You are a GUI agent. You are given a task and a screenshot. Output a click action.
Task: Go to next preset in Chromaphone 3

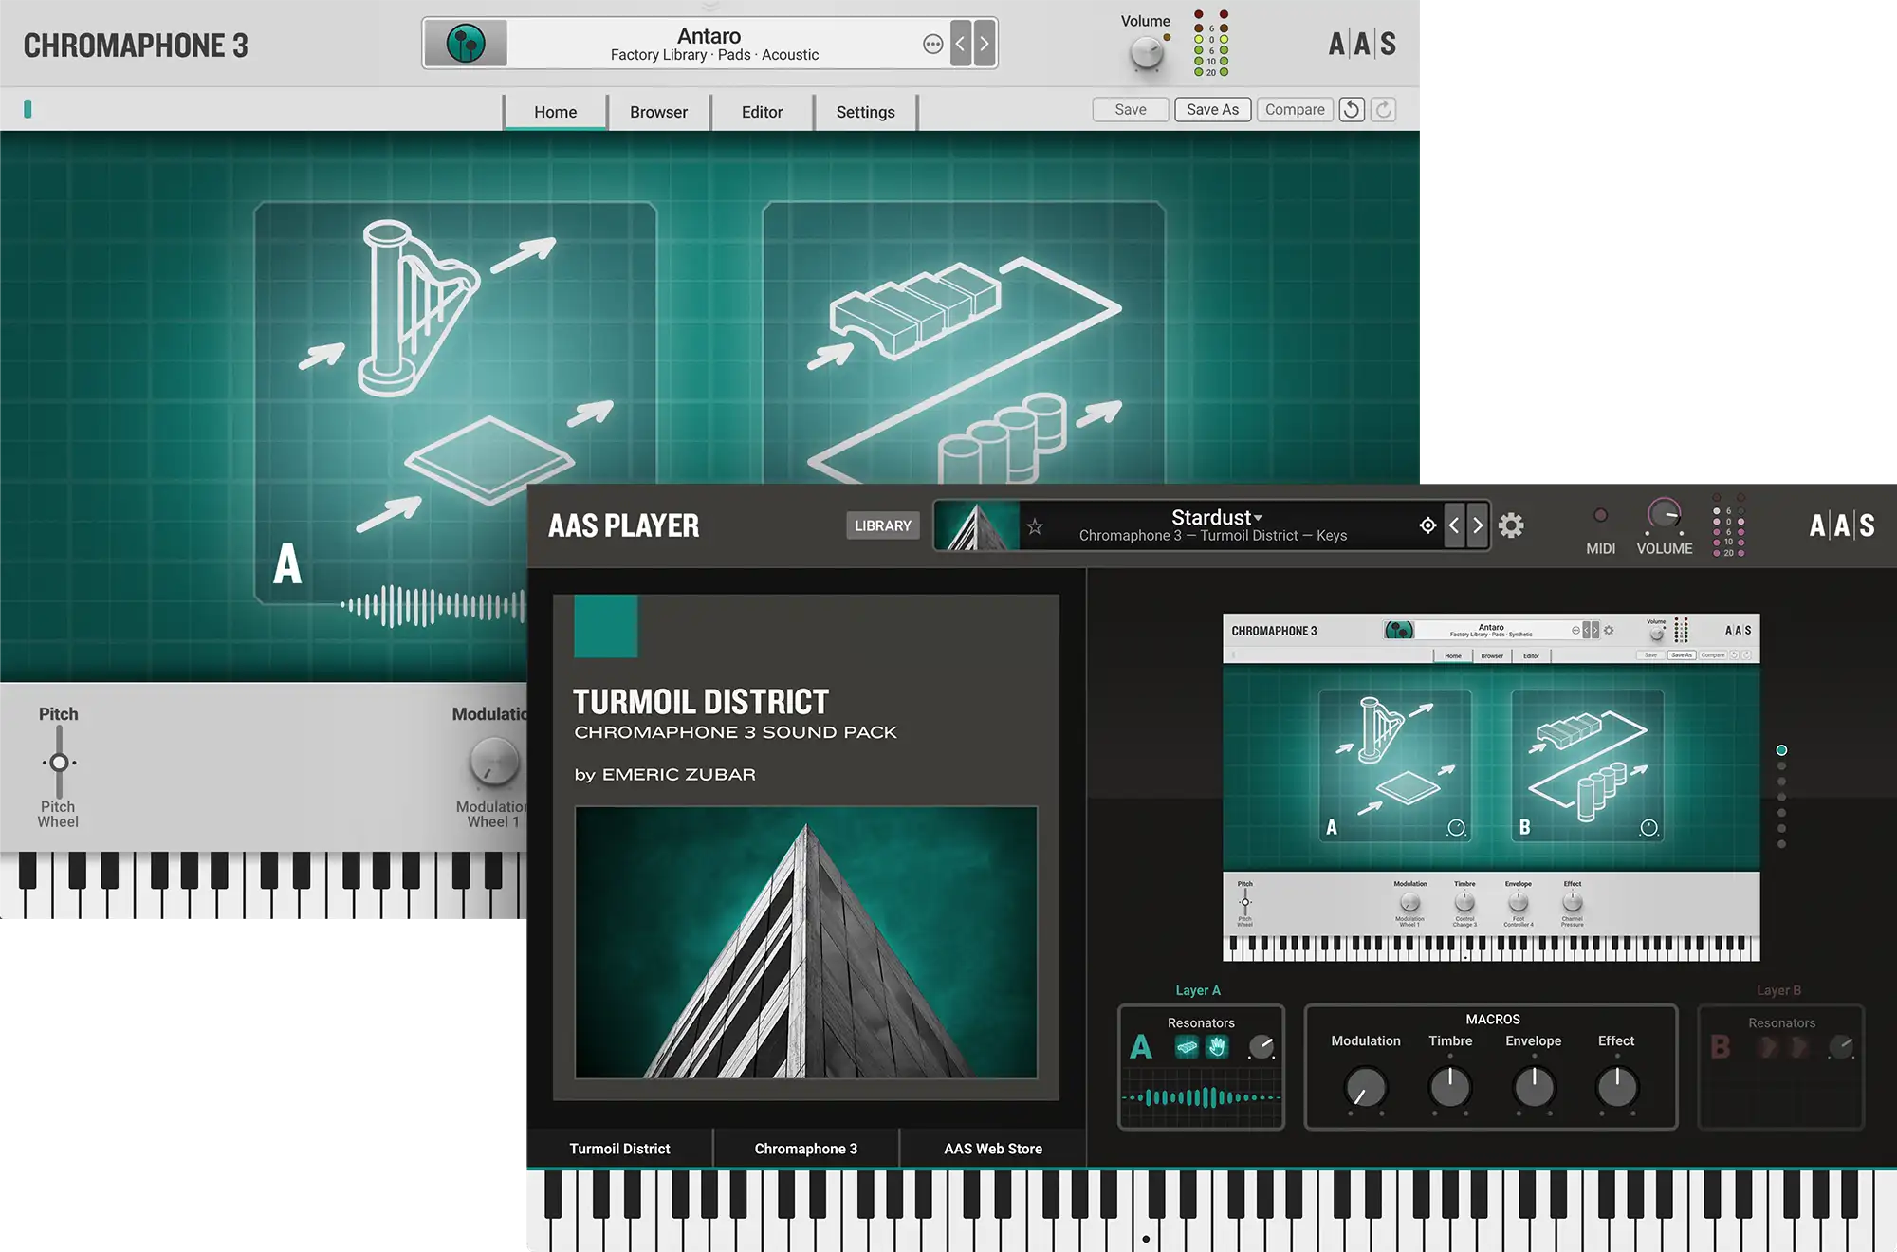[x=985, y=44]
